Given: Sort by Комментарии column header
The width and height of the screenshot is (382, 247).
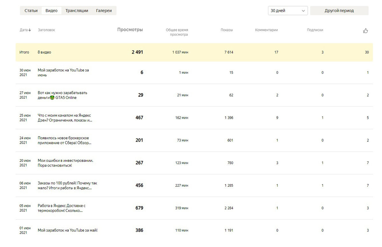Looking at the screenshot, I should point(266,30).
